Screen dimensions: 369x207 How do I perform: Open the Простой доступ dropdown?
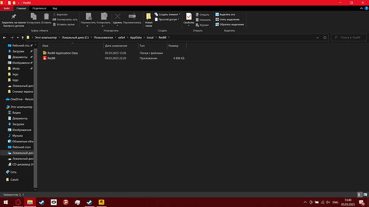(167, 20)
